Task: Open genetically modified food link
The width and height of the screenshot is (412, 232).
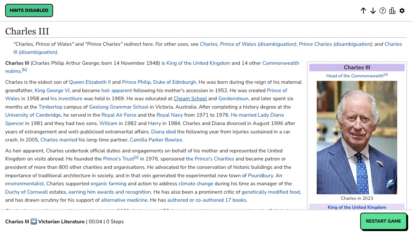Action: click(271, 192)
